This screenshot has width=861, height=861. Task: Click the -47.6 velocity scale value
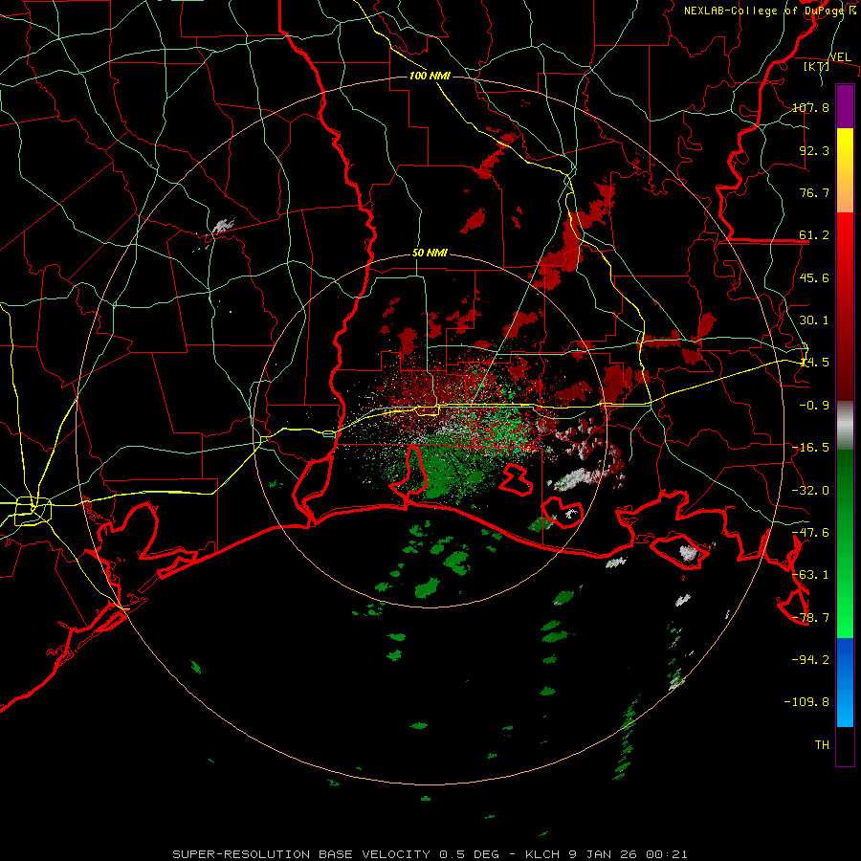coord(810,533)
